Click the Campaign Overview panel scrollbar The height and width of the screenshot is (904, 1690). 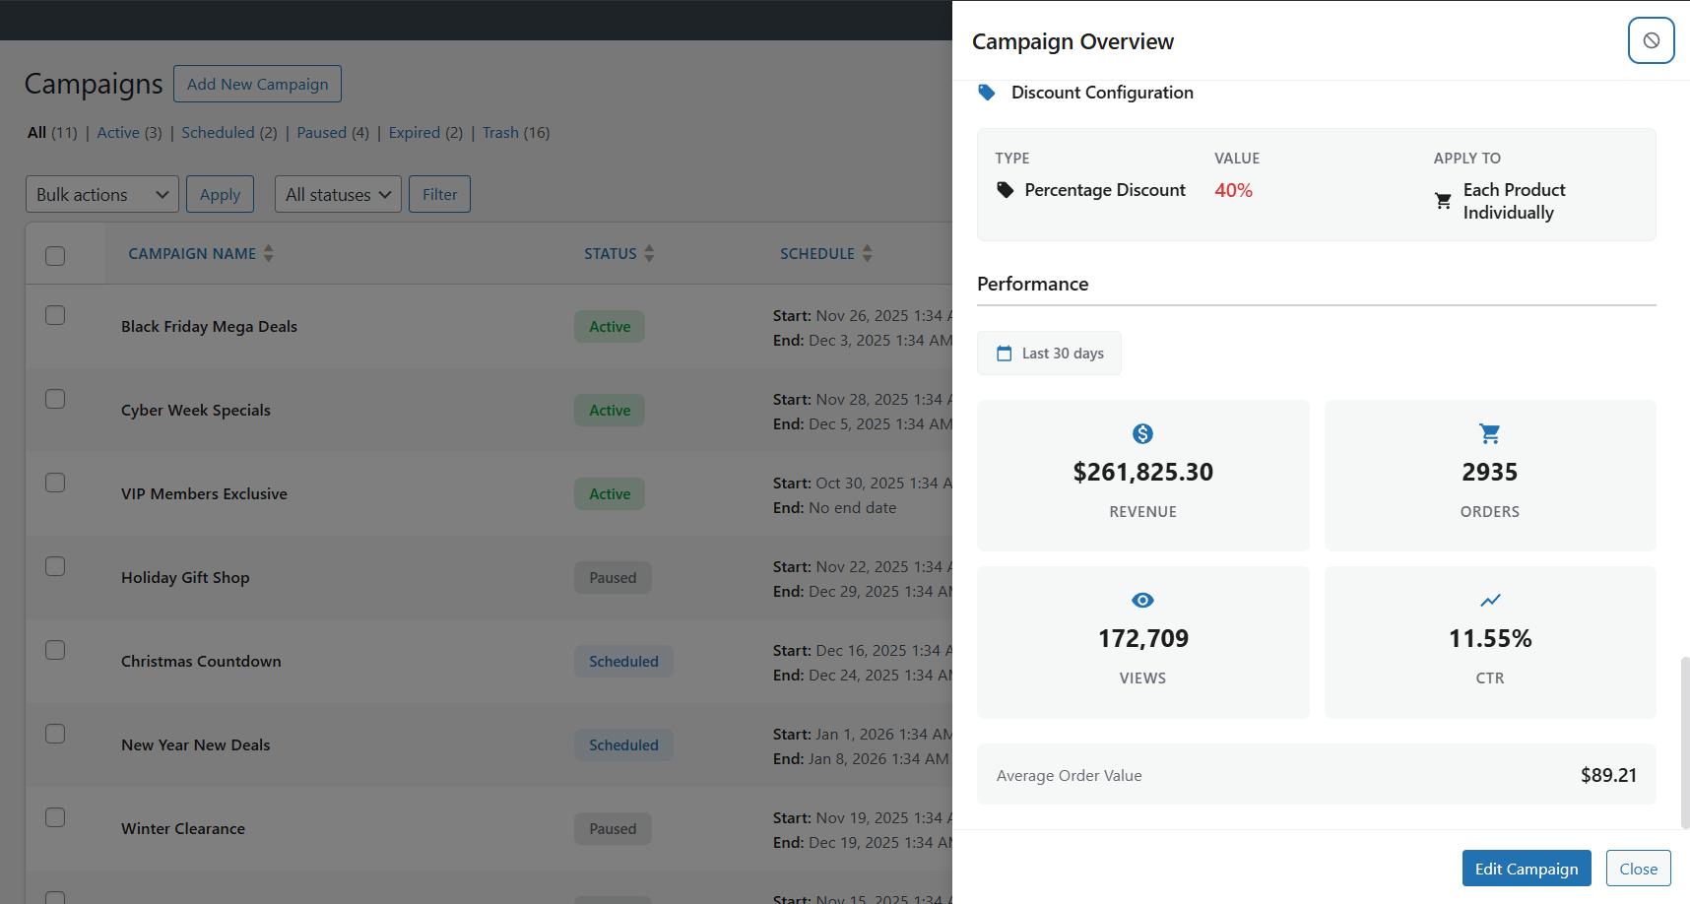pyautogui.click(x=1682, y=739)
